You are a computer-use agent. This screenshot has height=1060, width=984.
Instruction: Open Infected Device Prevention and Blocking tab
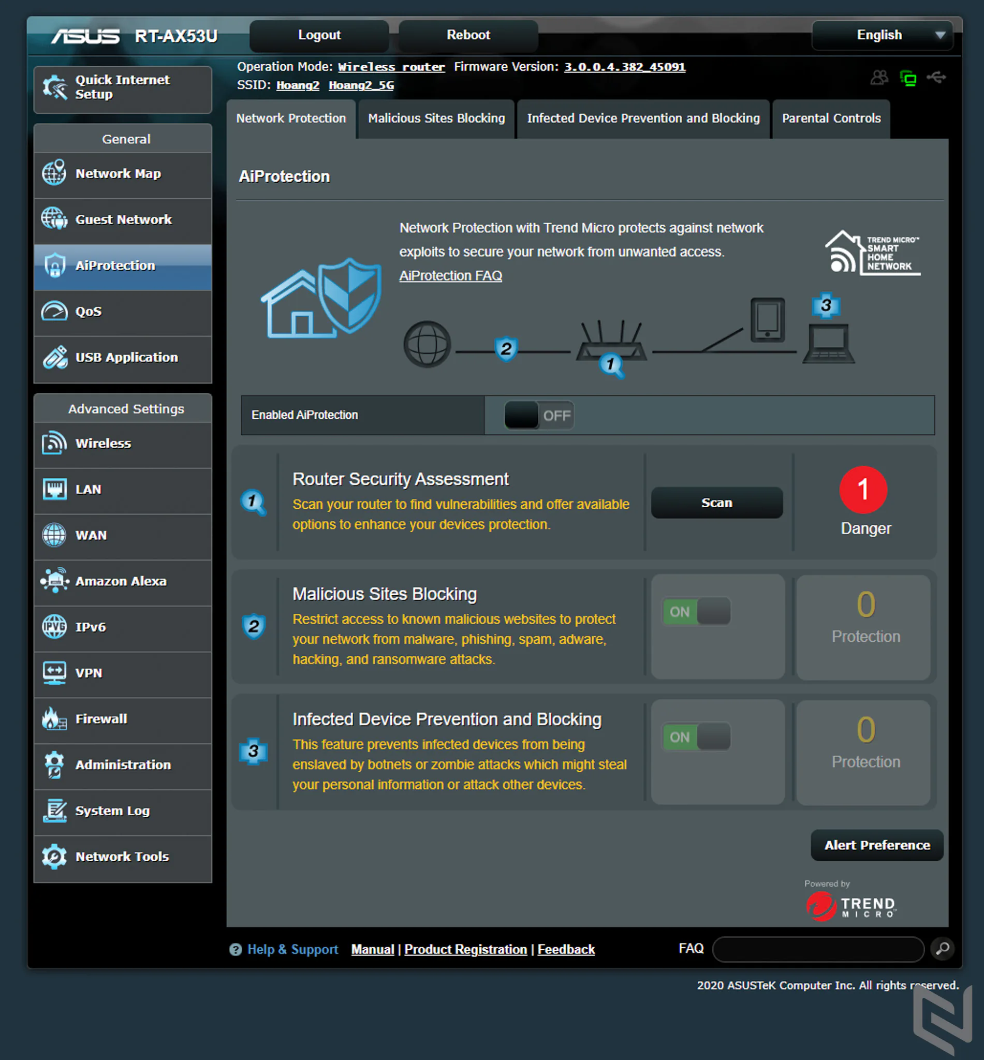pyautogui.click(x=643, y=119)
